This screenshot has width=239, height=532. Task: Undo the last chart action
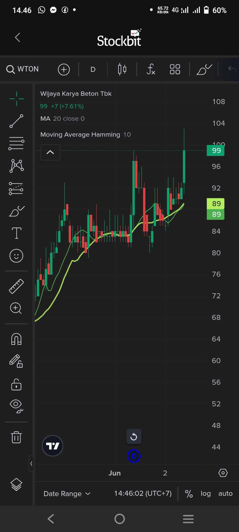(232, 69)
